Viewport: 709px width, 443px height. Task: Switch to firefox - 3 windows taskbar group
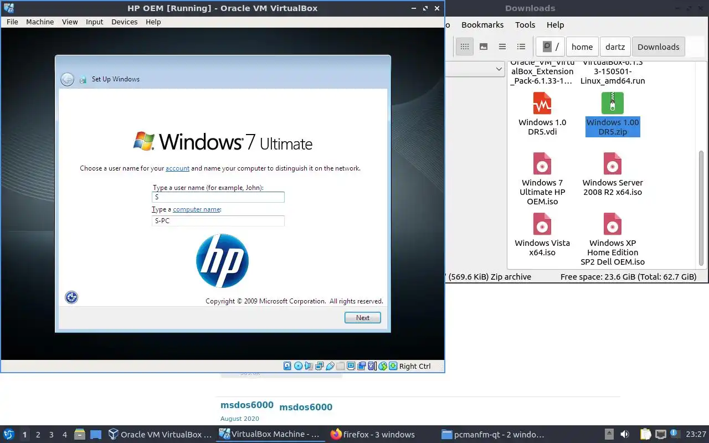[x=373, y=434]
